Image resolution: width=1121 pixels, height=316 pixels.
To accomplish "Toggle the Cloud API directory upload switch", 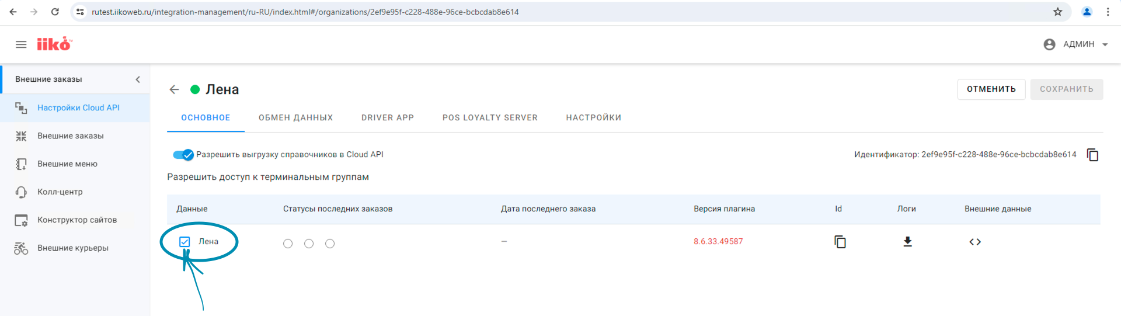I will pyautogui.click(x=183, y=155).
